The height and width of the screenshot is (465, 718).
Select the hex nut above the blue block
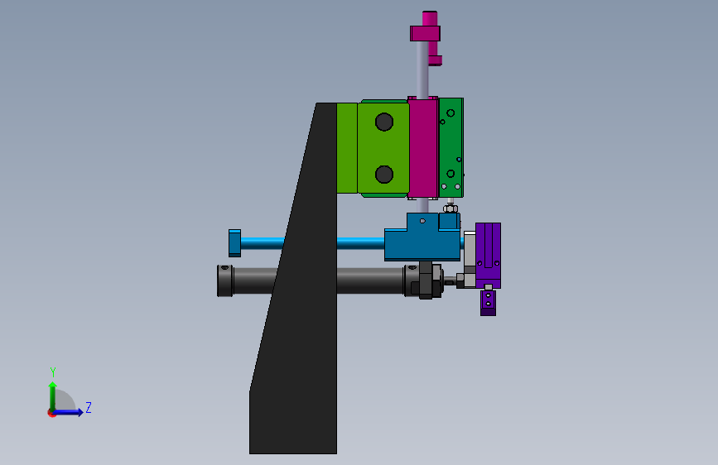(x=451, y=209)
